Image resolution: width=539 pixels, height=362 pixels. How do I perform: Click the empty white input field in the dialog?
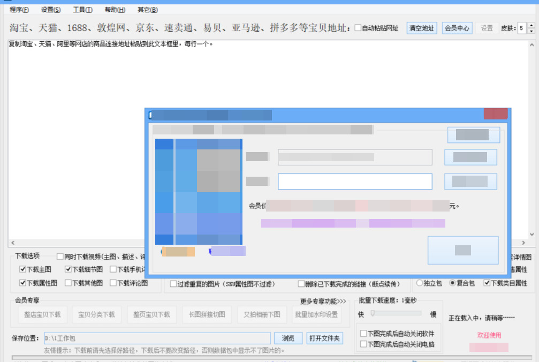tap(355, 182)
